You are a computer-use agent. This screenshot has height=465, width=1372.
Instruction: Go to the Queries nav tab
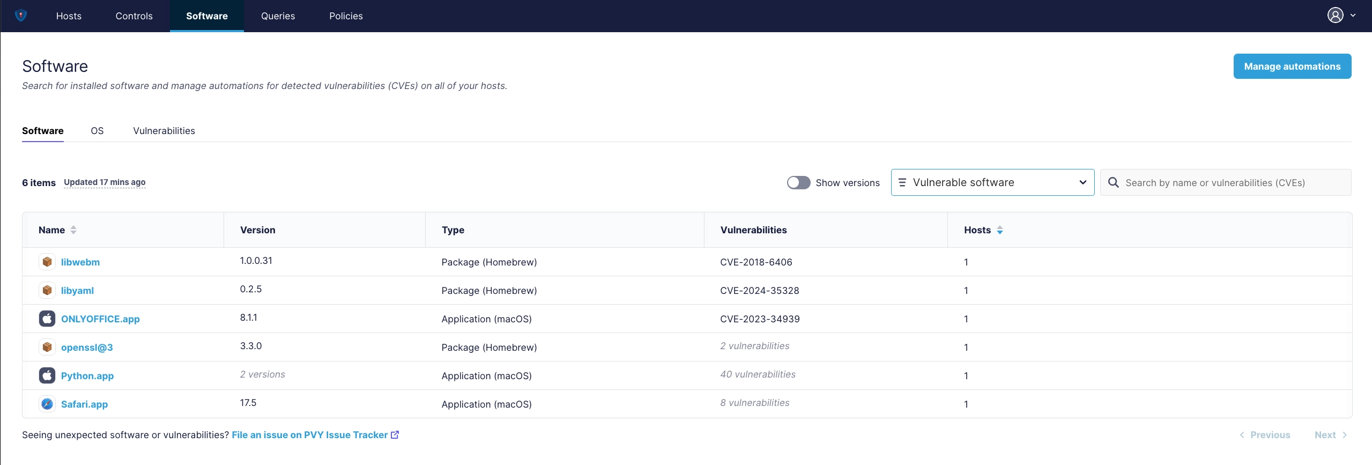tap(278, 16)
